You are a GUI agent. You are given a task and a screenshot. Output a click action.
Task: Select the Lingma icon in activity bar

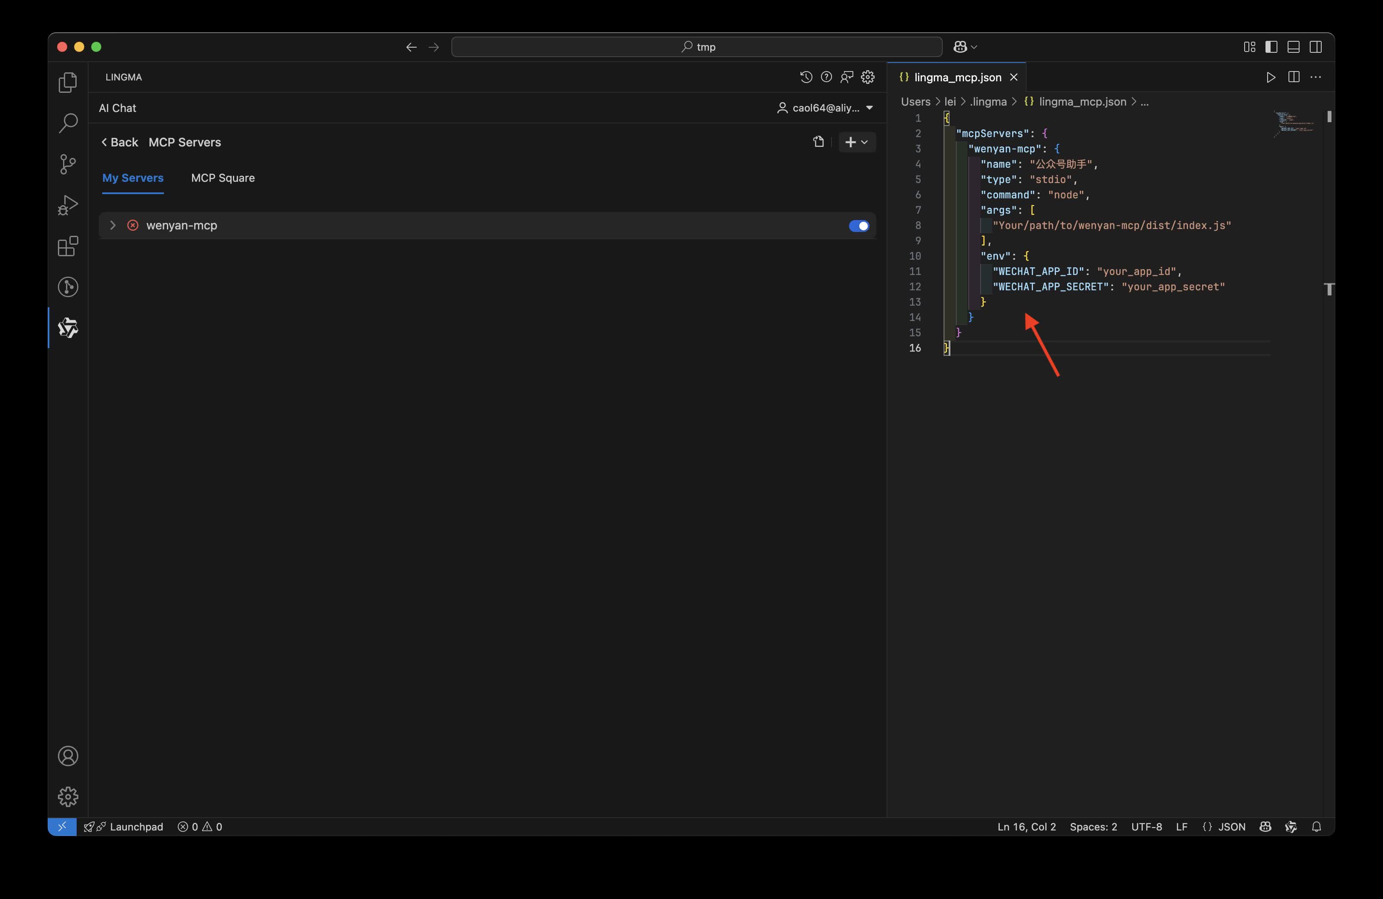click(68, 328)
